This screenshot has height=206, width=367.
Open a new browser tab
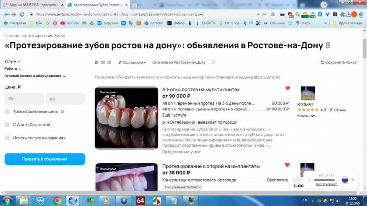click(135, 5)
